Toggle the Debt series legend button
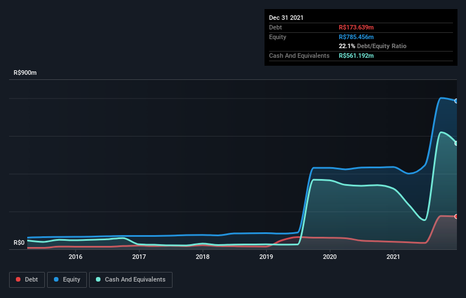The width and height of the screenshot is (466, 298). (x=27, y=280)
